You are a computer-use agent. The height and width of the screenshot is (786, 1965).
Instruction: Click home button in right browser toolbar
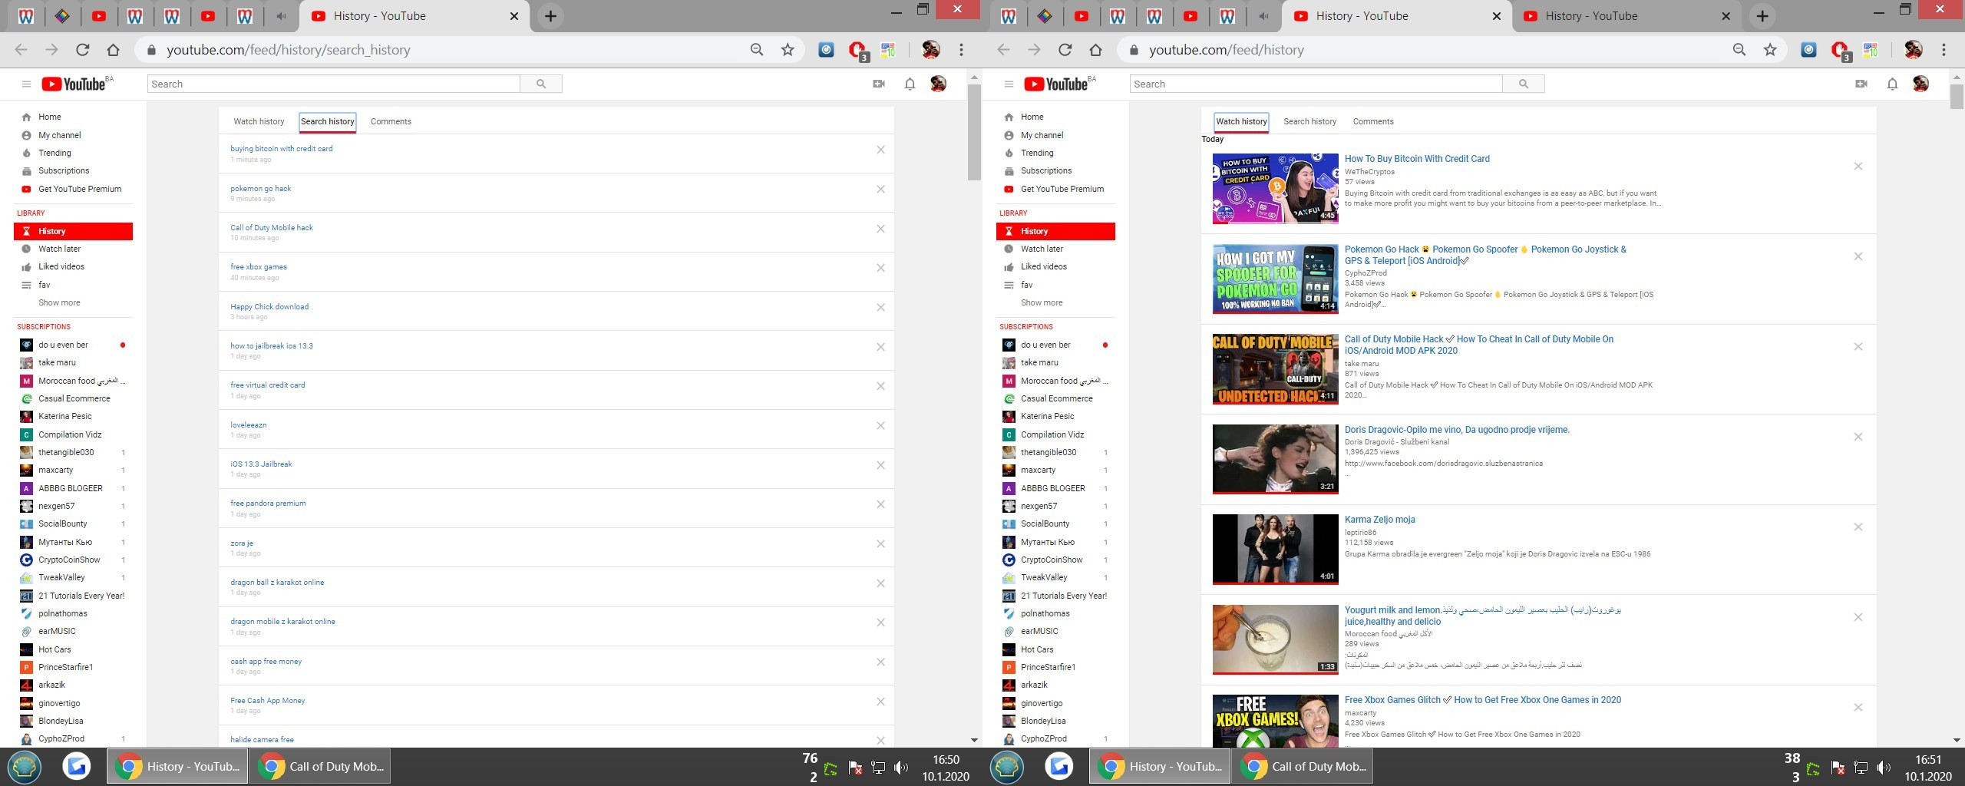pos(1095,50)
